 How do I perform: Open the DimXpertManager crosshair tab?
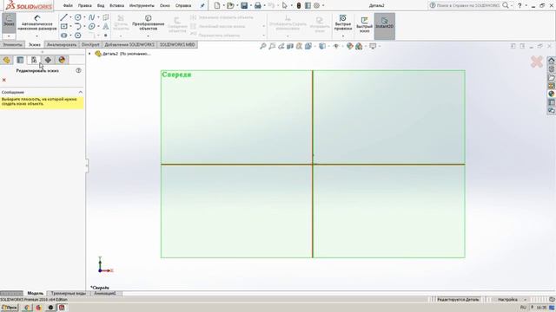tap(48, 60)
